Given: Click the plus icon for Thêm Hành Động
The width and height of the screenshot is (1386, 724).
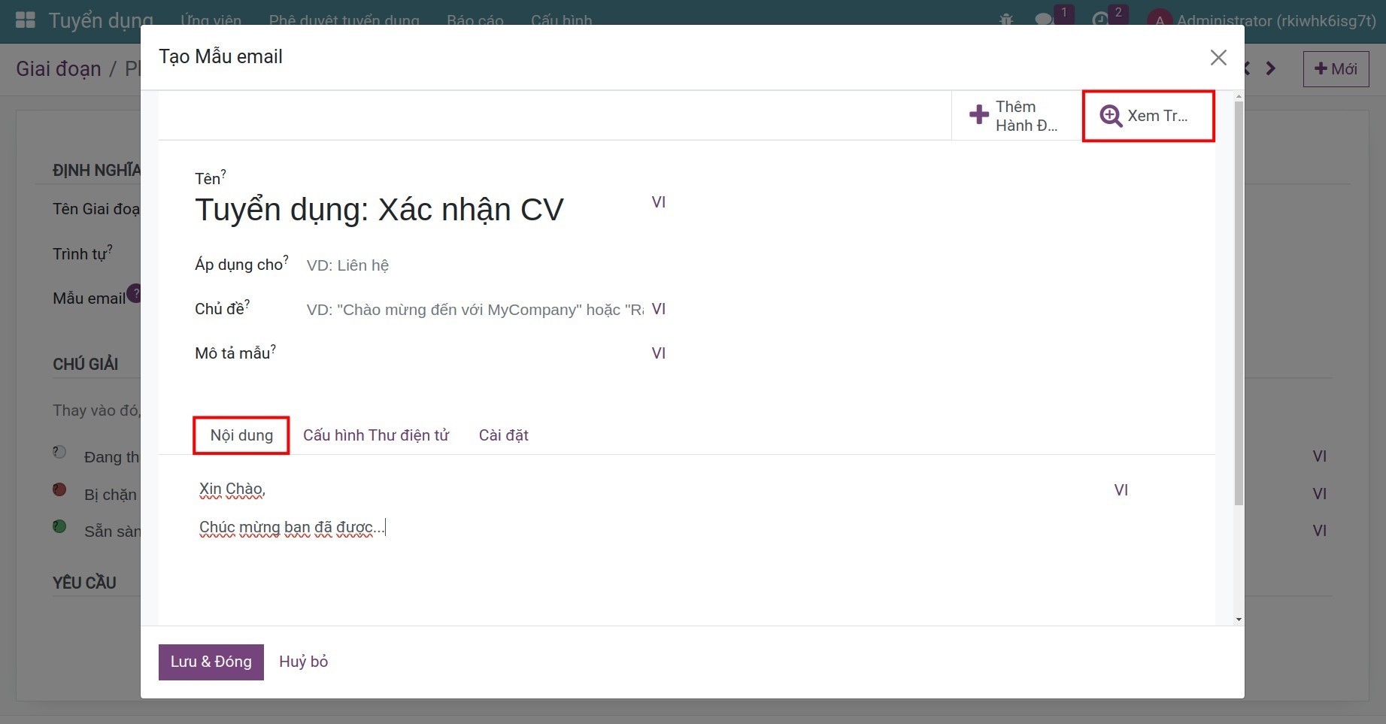Looking at the screenshot, I should tap(978, 115).
